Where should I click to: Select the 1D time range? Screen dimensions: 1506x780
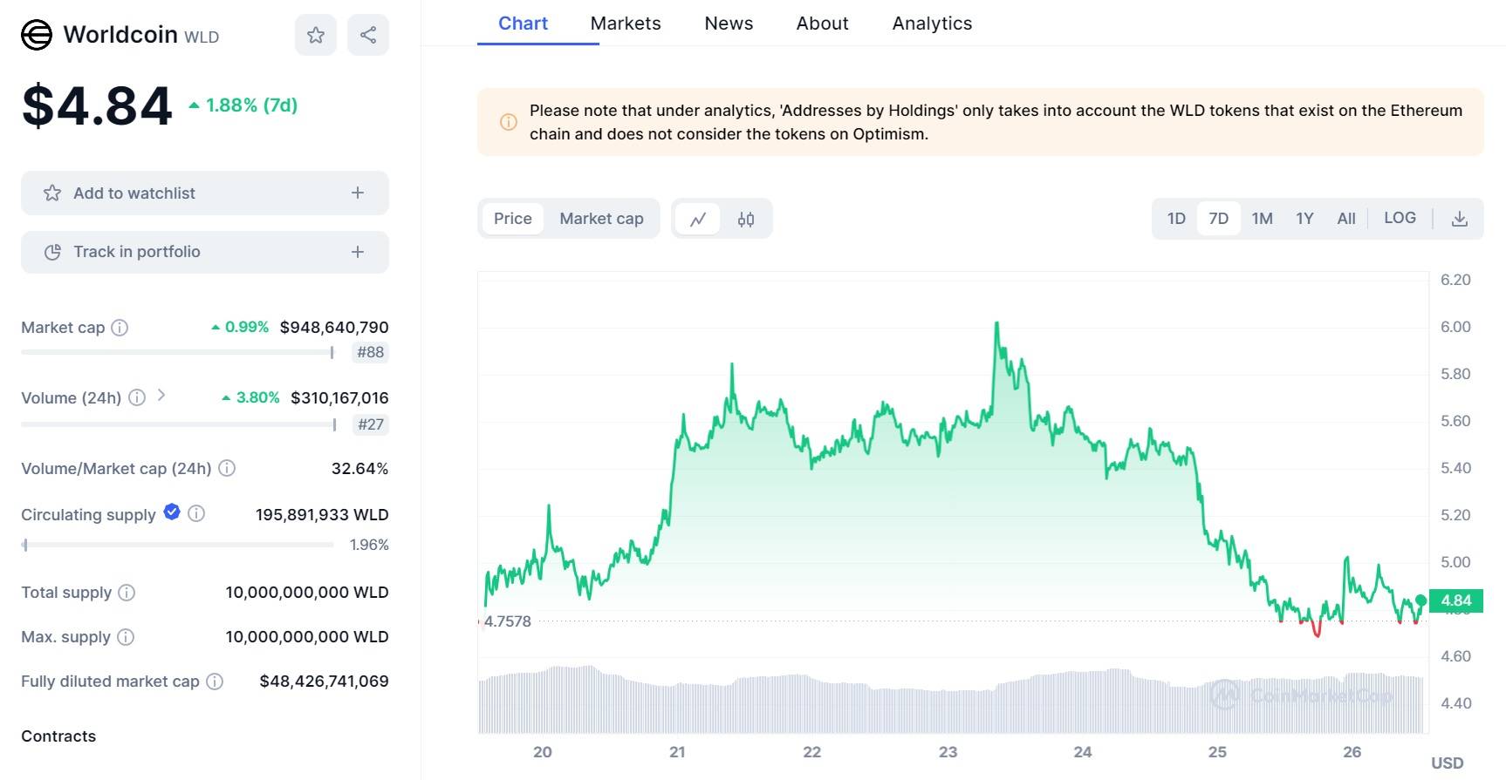(1176, 219)
